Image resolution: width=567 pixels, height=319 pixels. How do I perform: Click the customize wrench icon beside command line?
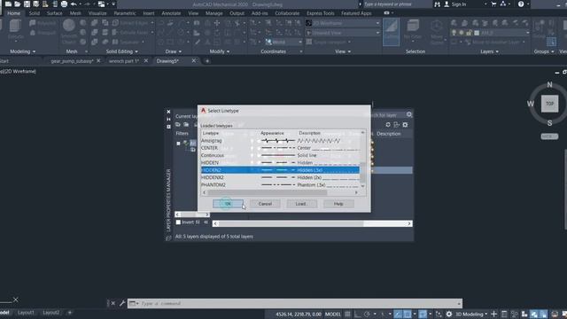tap(122, 303)
